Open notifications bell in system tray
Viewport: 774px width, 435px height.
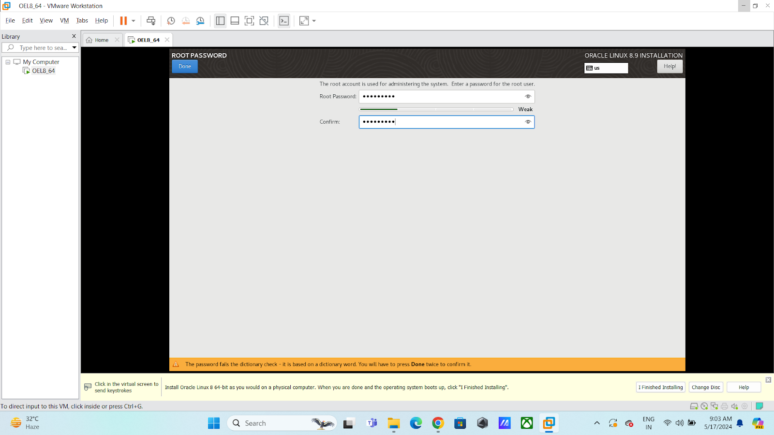[740, 423]
